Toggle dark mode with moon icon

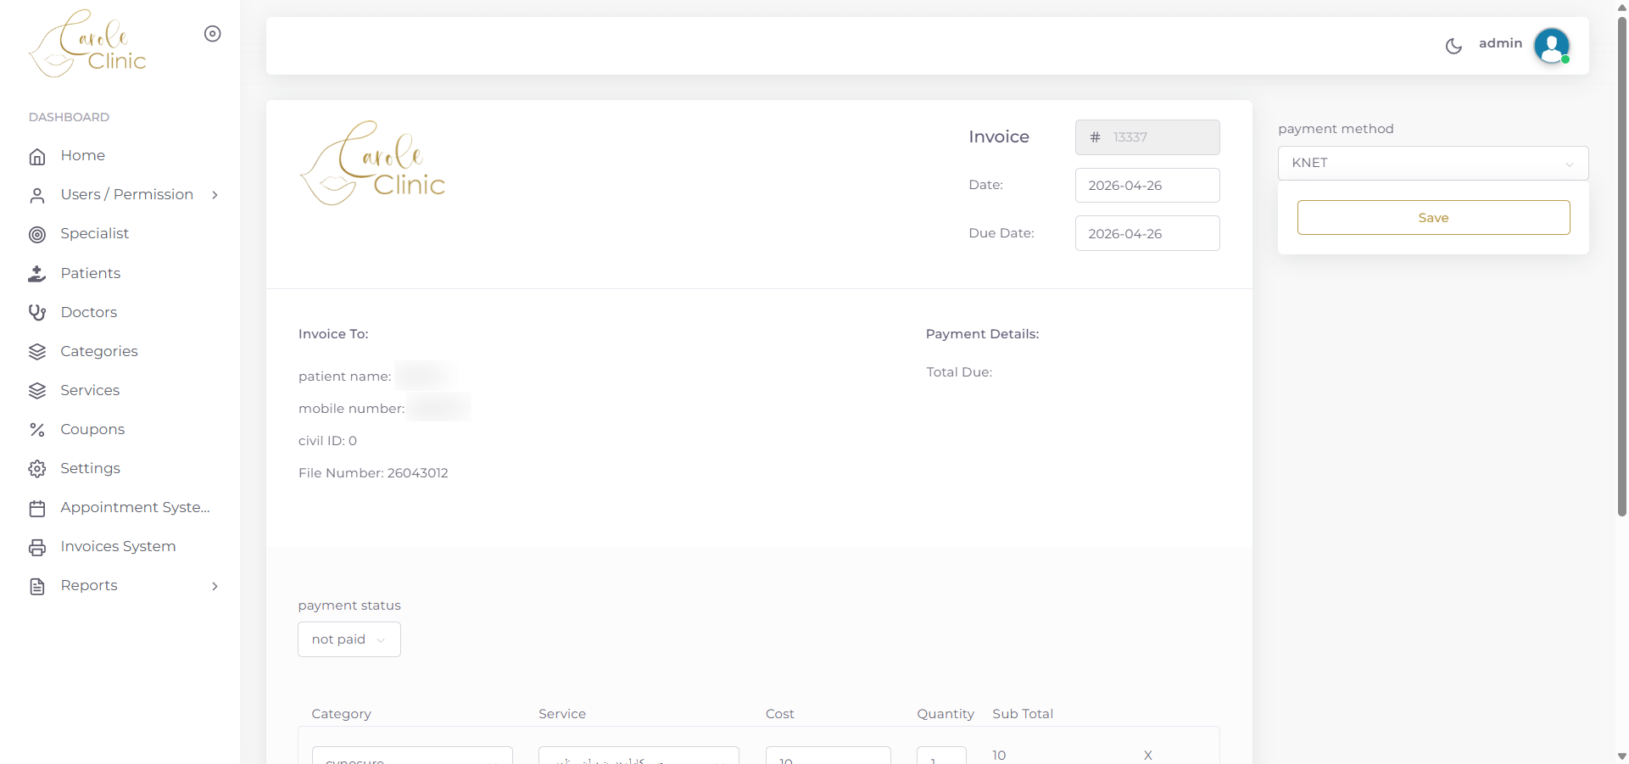tap(1453, 46)
